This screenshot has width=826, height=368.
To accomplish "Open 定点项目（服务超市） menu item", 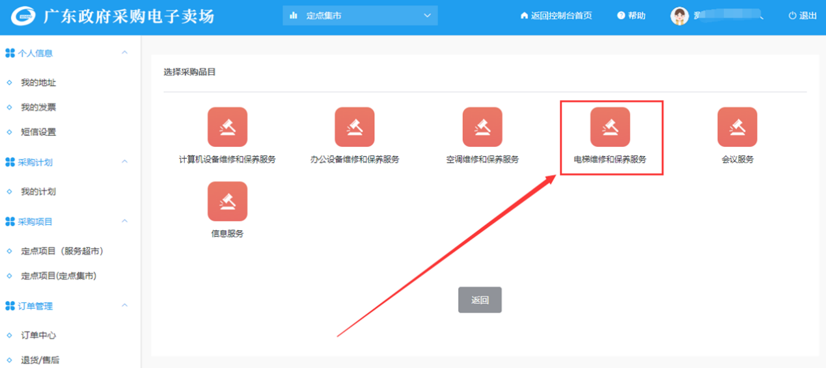I will click(62, 251).
